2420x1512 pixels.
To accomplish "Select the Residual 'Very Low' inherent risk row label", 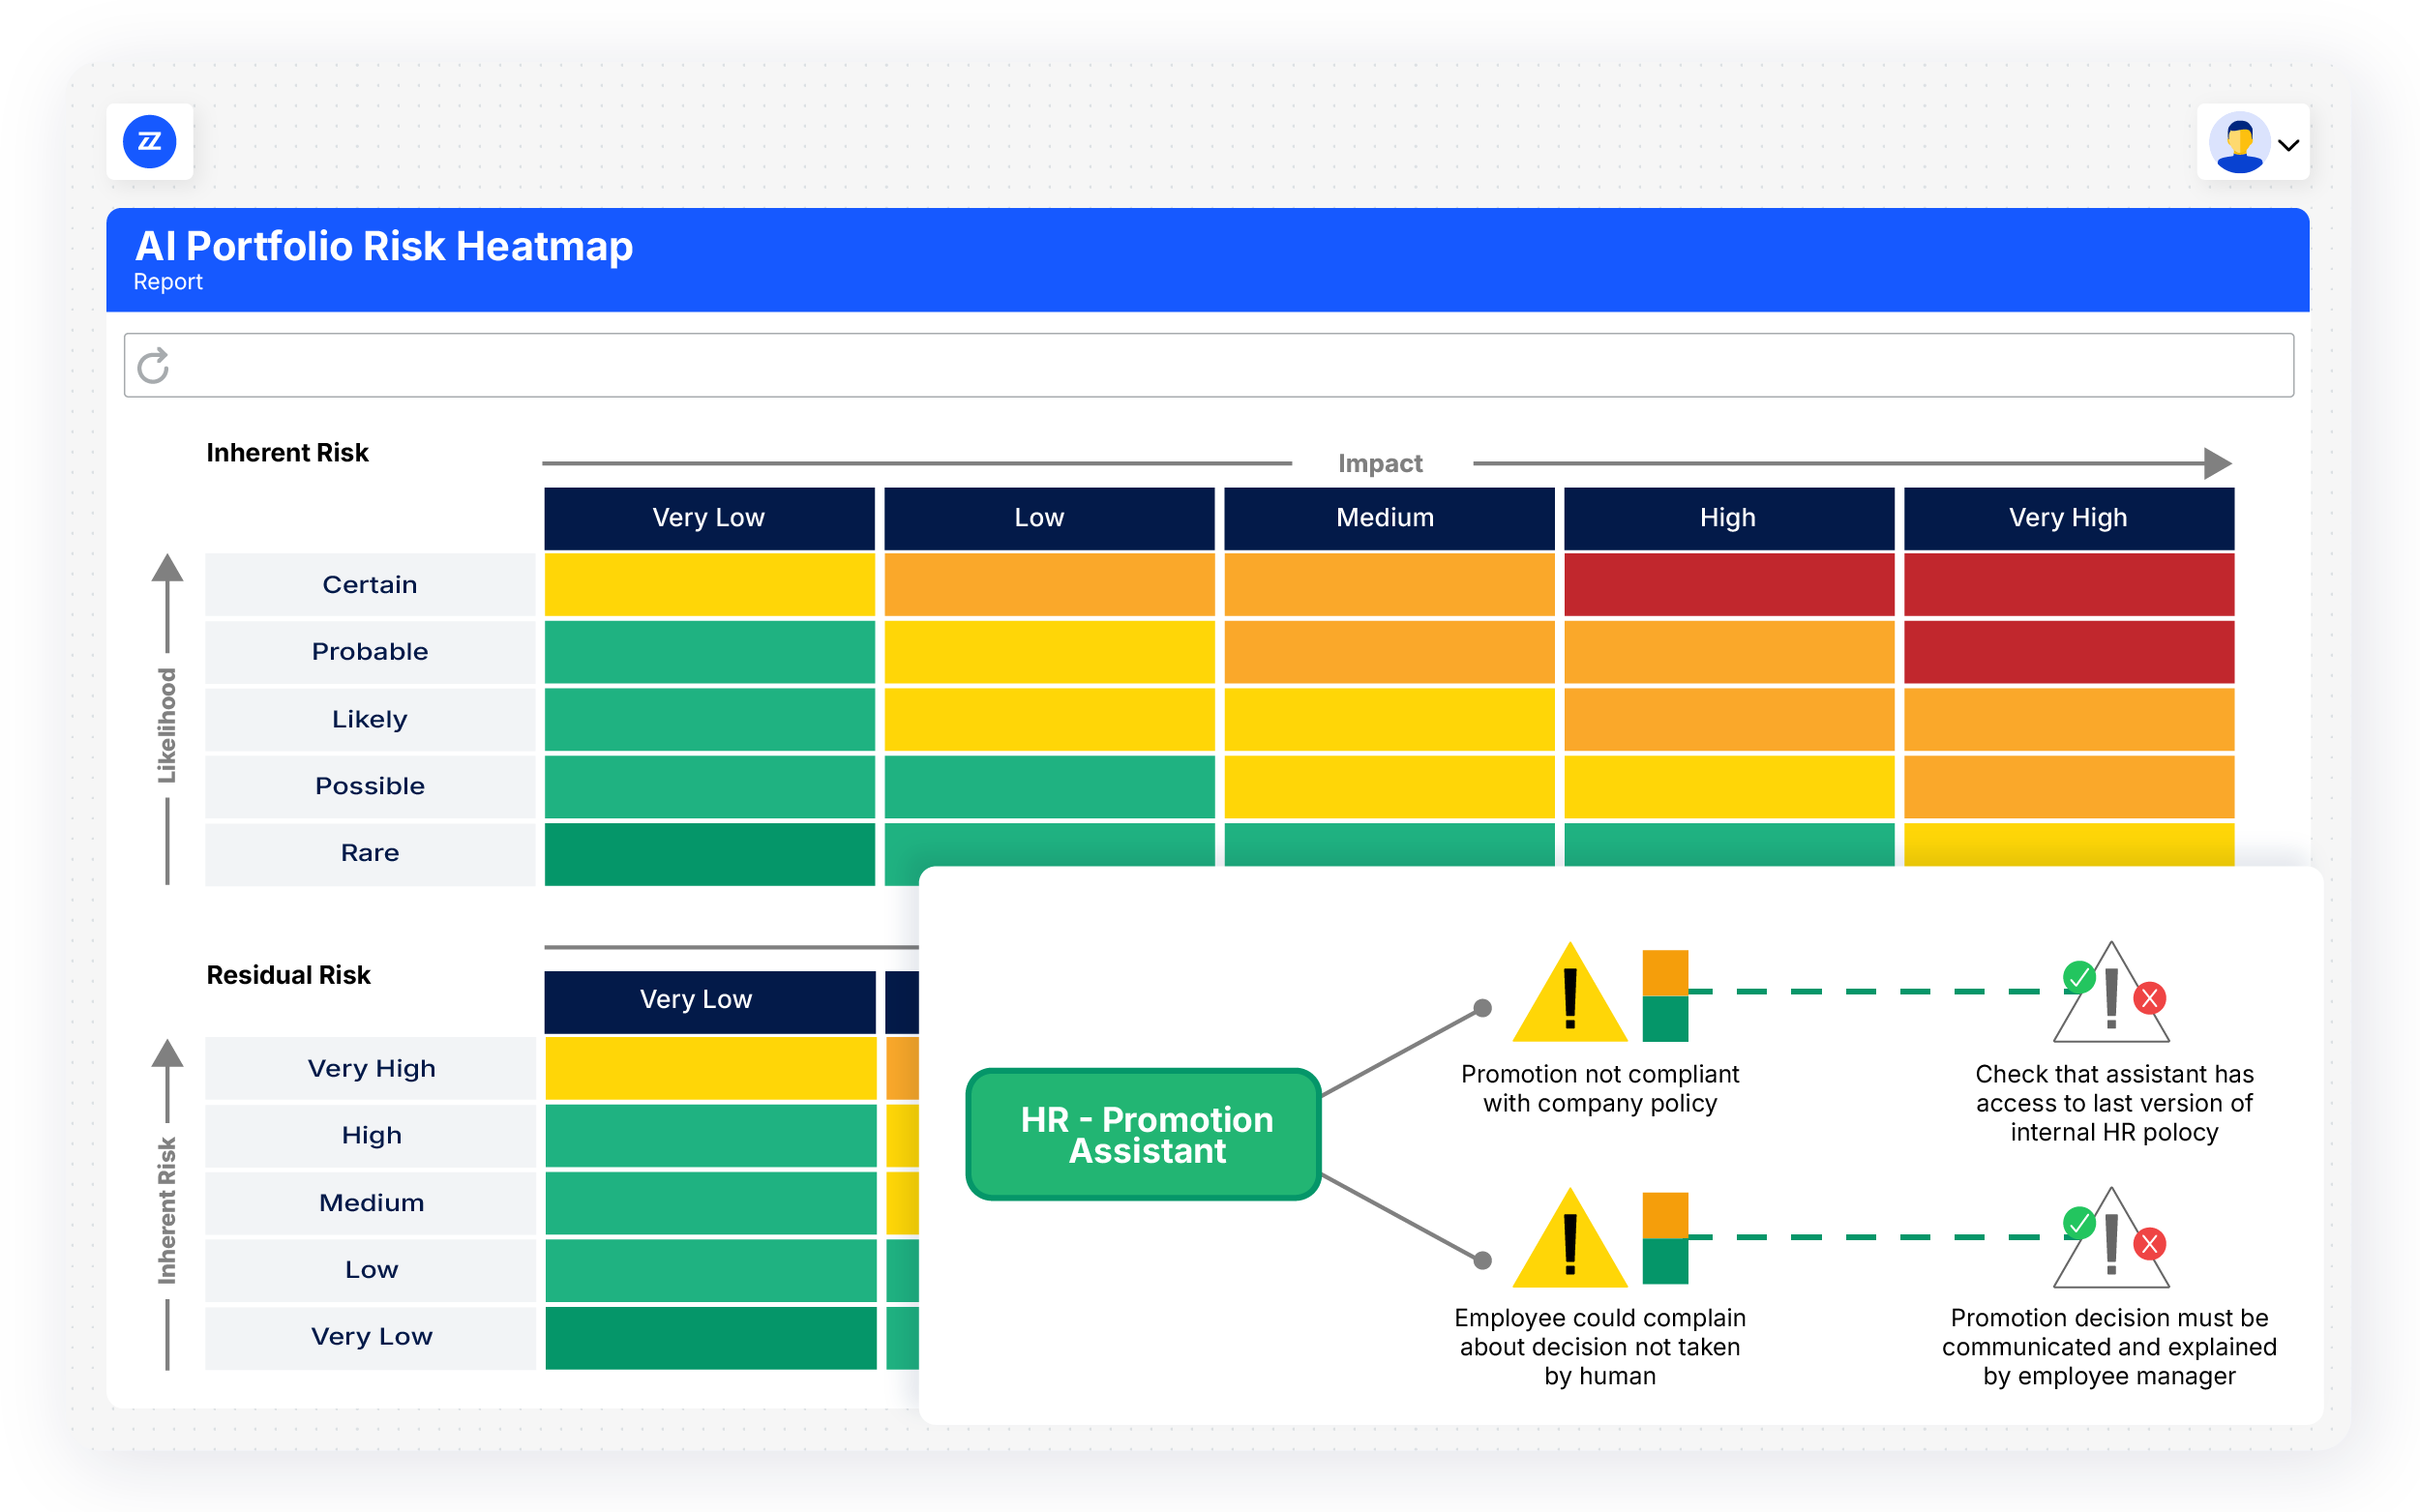I will tap(371, 1337).
